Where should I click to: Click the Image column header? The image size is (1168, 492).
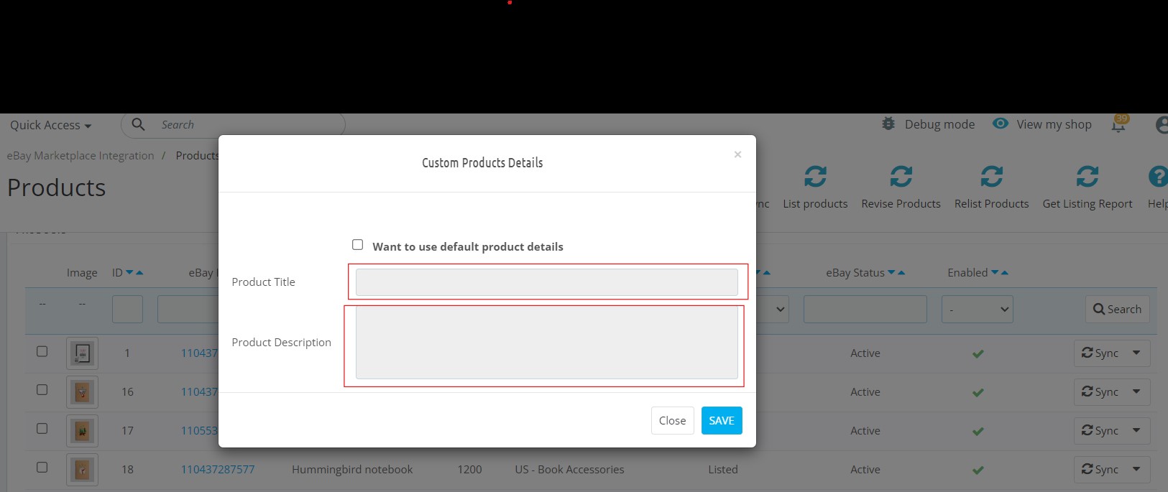82,273
